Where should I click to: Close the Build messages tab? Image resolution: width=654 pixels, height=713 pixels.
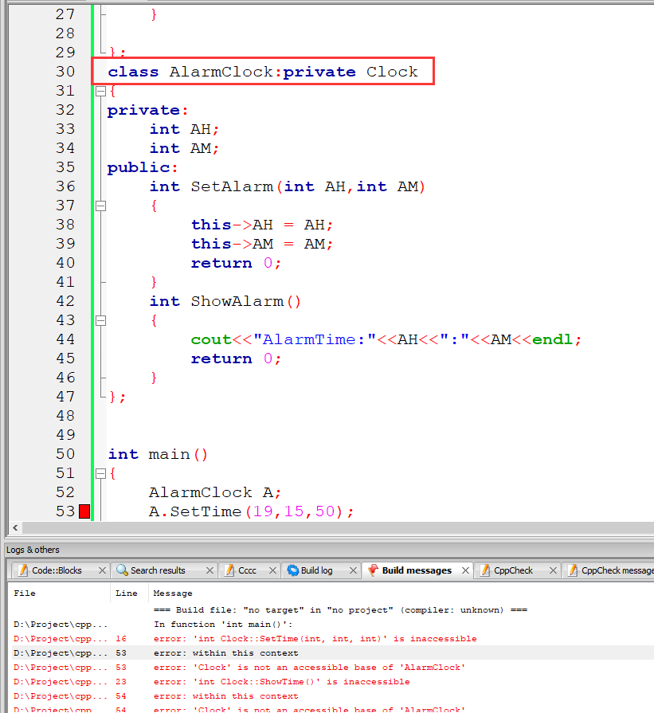[464, 570]
